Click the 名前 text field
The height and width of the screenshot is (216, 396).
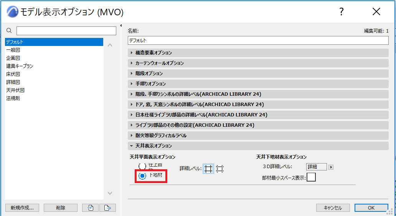tap(258, 40)
